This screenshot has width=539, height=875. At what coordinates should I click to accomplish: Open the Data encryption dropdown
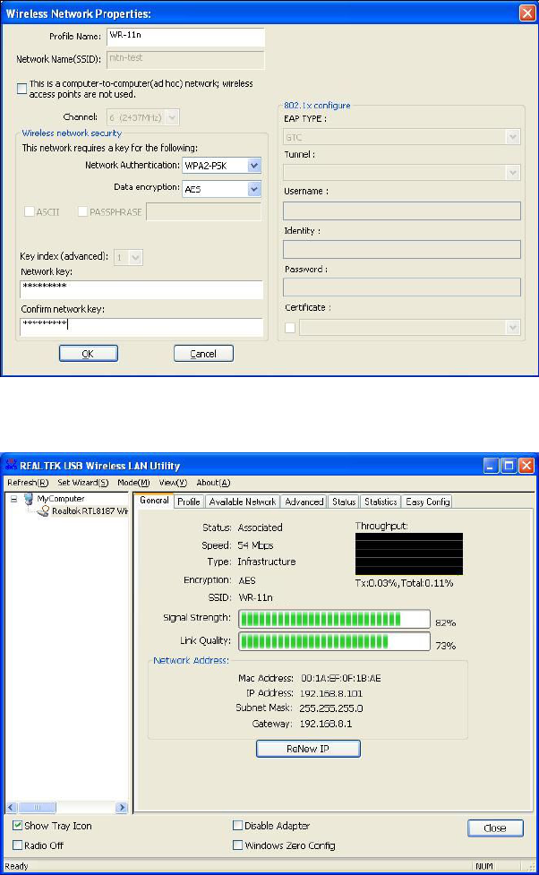tap(254, 189)
